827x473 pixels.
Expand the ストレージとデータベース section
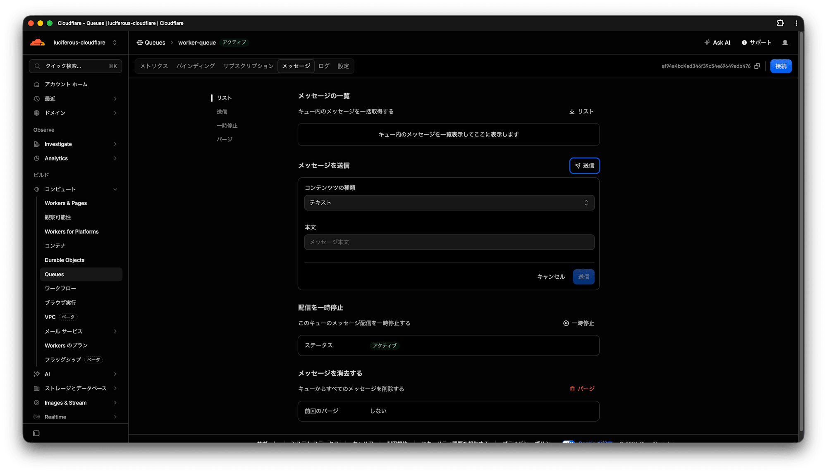coord(115,389)
